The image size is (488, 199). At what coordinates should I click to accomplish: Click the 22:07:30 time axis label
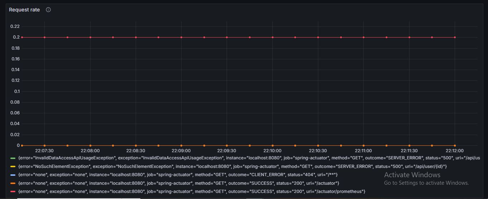coord(44,151)
